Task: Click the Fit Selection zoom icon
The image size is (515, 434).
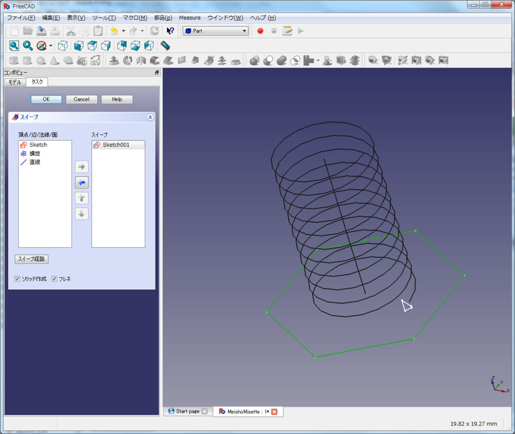Action: coord(28,46)
